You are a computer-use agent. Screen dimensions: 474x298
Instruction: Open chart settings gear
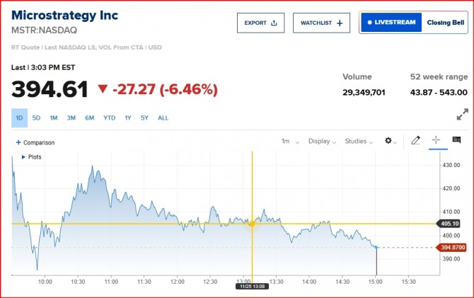(x=388, y=141)
